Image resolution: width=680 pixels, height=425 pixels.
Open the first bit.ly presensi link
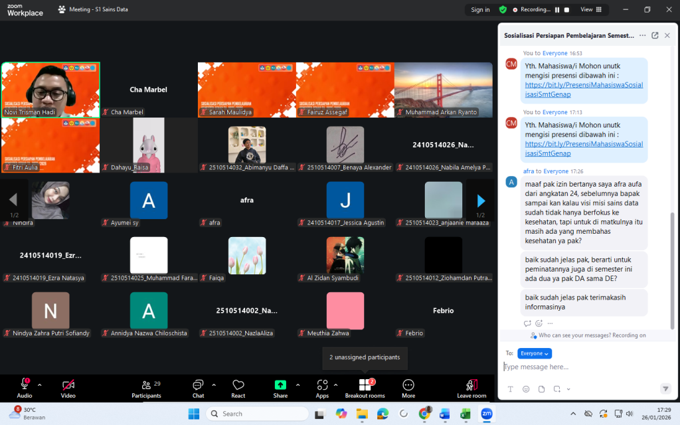584,90
